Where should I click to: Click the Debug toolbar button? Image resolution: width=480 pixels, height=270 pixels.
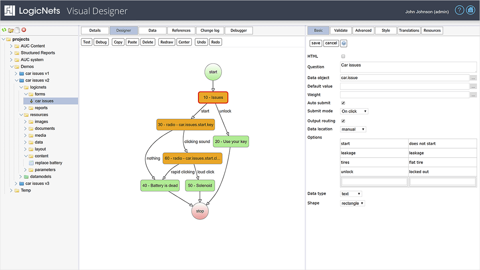[101, 42]
